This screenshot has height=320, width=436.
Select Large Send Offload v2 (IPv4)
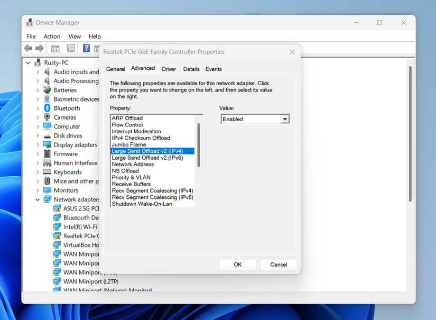pos(152,151)
